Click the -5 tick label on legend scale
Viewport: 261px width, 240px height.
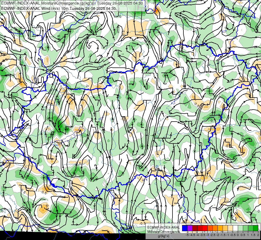(x=187, y=235)
